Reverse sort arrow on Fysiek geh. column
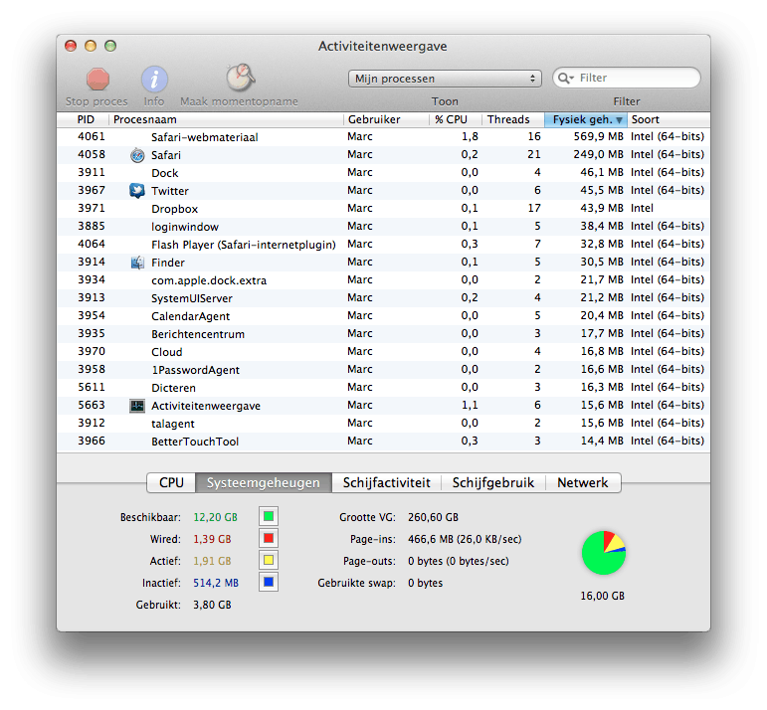 click(620, 120)
